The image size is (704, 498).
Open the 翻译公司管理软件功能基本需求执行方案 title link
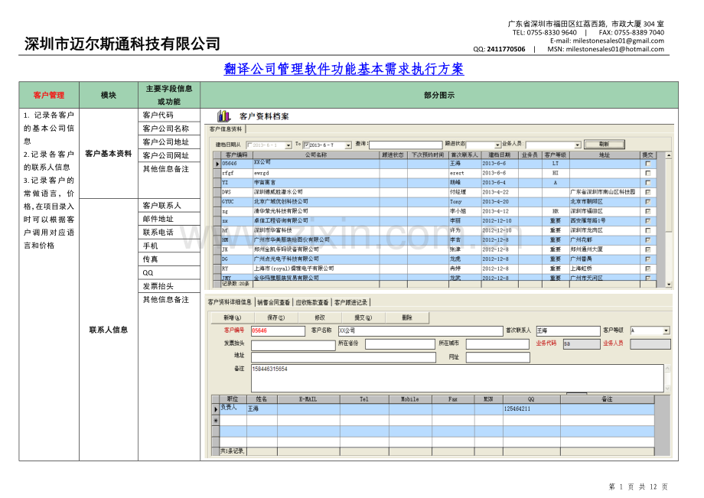pos(344,69)
